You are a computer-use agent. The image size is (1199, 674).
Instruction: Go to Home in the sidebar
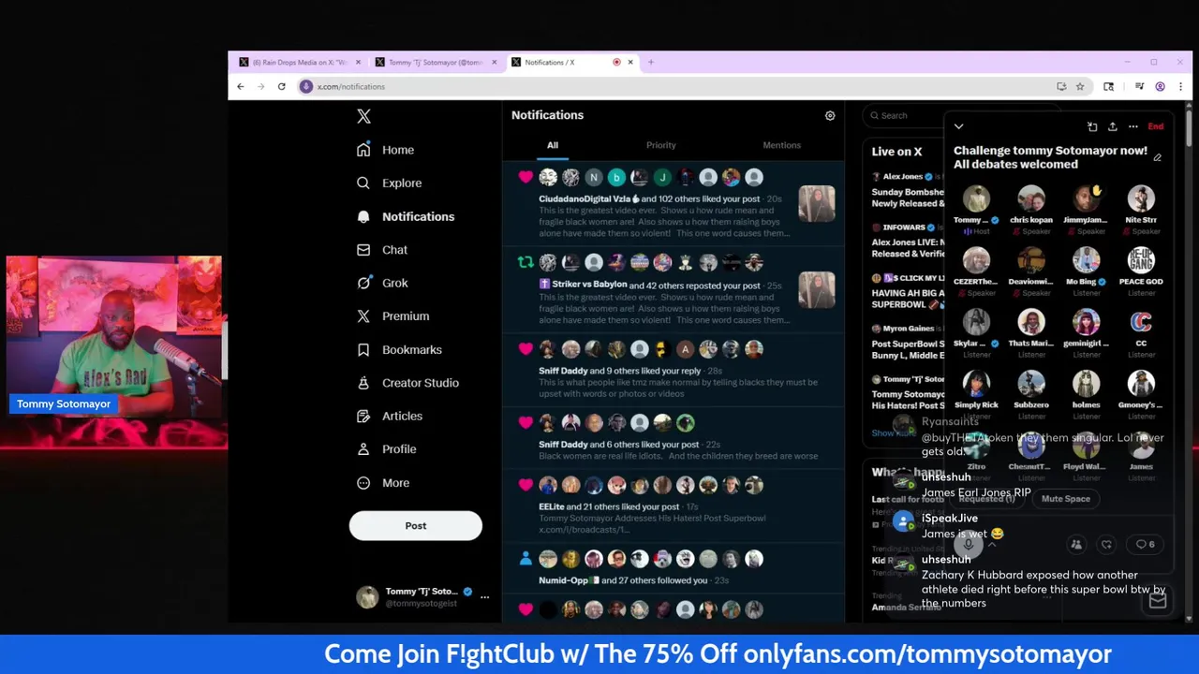click(386, 150)
